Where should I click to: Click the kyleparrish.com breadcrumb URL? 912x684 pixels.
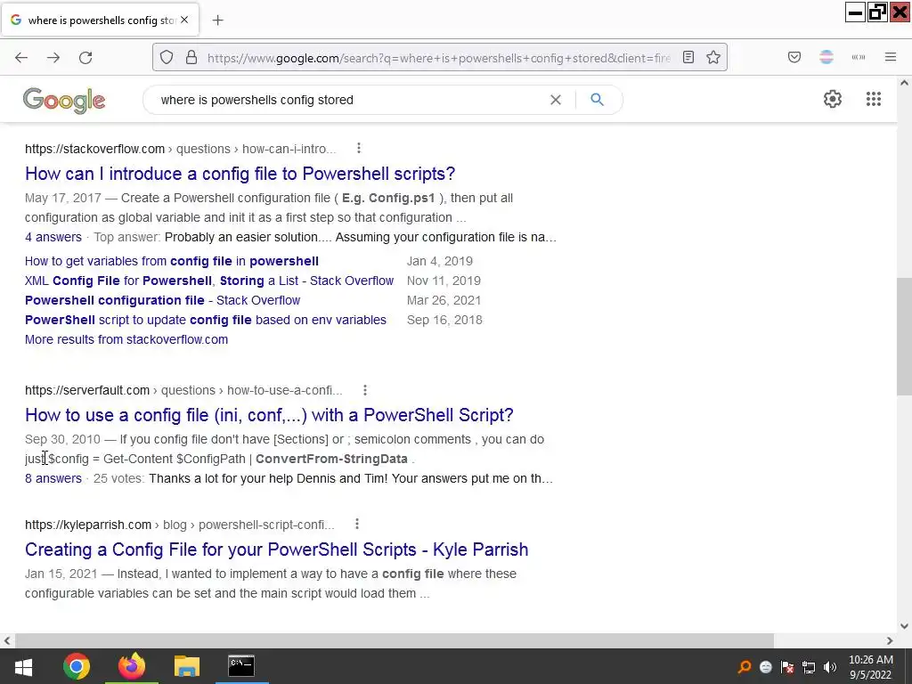pyautogui.click(x=179, y=525)
